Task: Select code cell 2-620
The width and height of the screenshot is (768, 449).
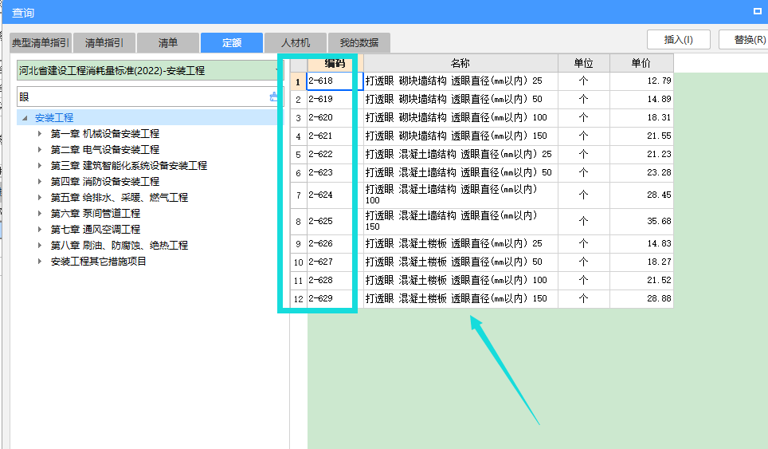Action: point(335,118)
